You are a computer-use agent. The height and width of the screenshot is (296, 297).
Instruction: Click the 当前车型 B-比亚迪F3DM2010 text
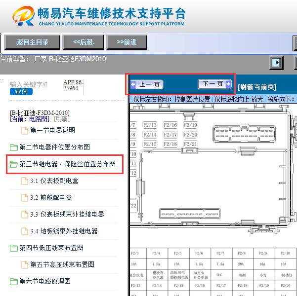[53, 59]
